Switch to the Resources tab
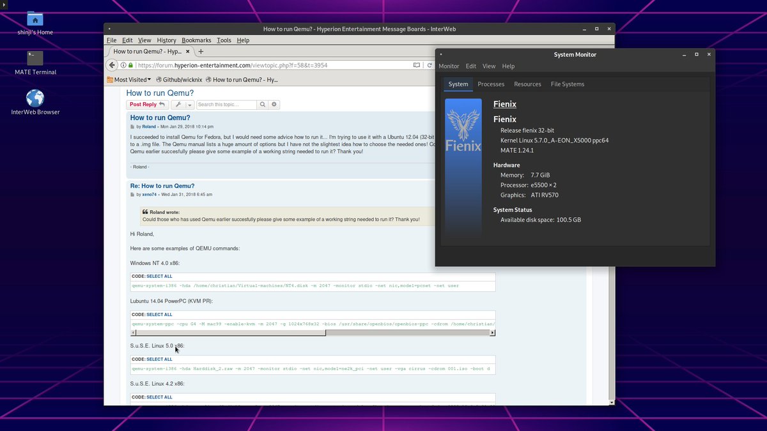The width and height of the screenshot is (767, 431). (527, 84)
